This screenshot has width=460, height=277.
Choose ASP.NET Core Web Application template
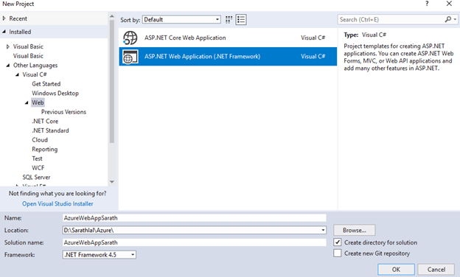click(x=228, y=38)
